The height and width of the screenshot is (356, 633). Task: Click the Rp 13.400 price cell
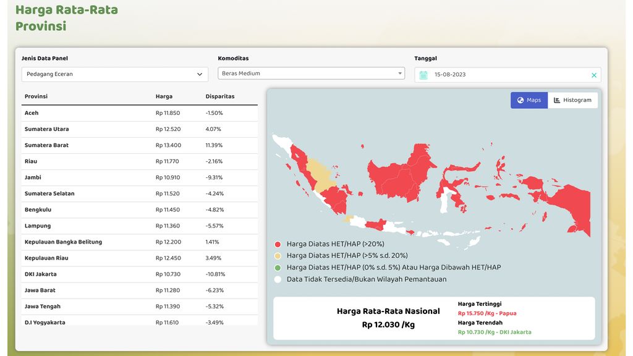click(x=168, y=145)
